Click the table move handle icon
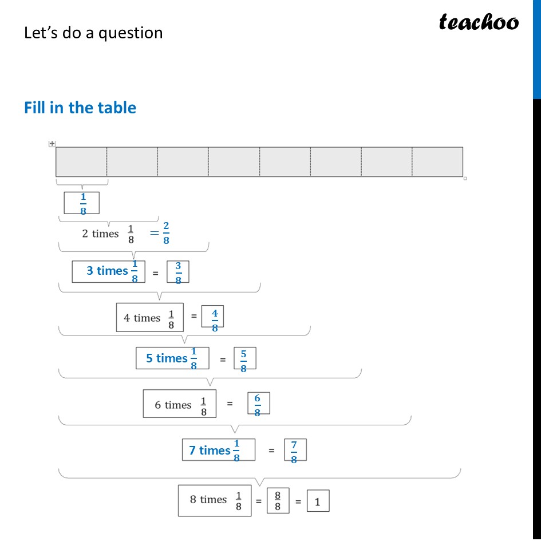541x541 pixels. coord(52,144)
